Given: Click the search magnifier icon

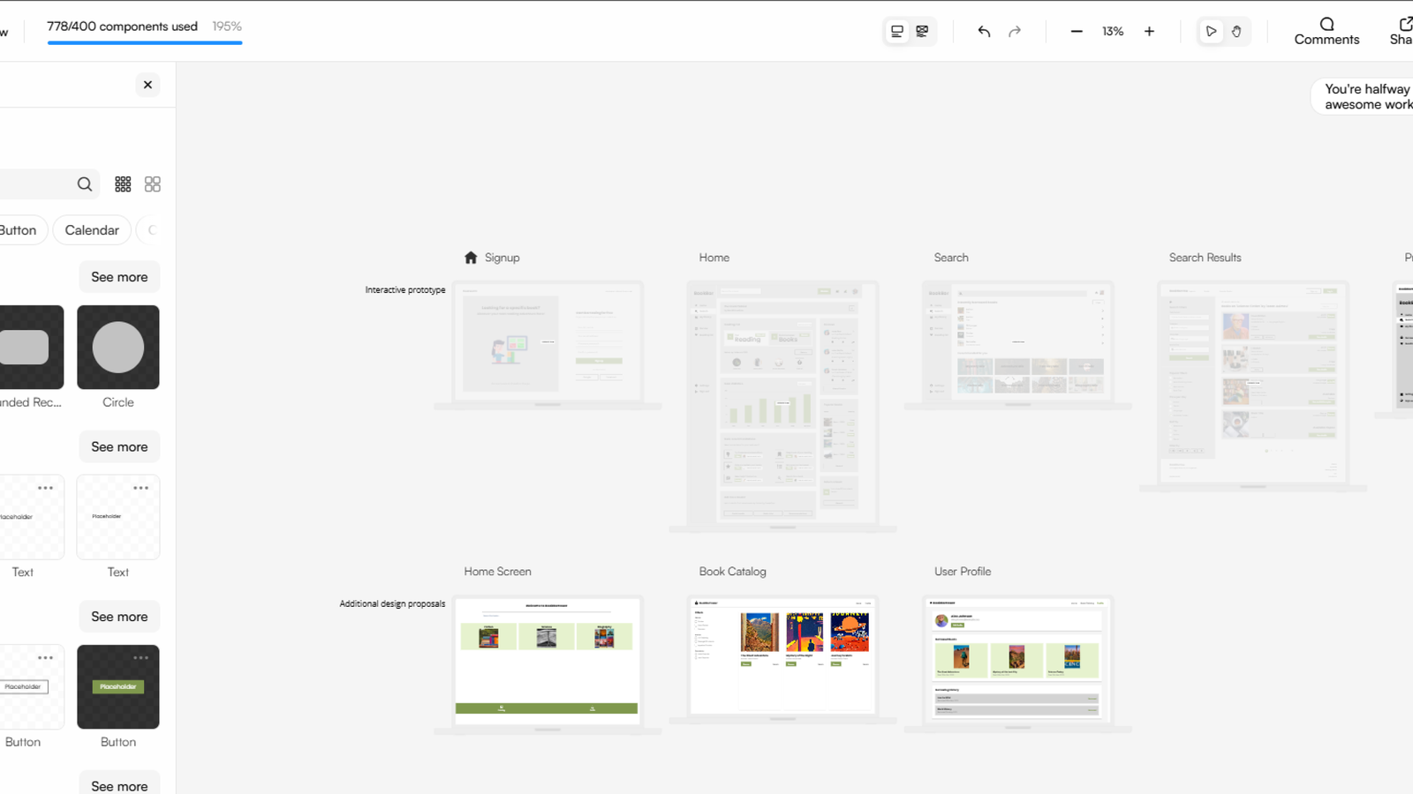Looking at the screenshot, I should click(x=85, y=184).
